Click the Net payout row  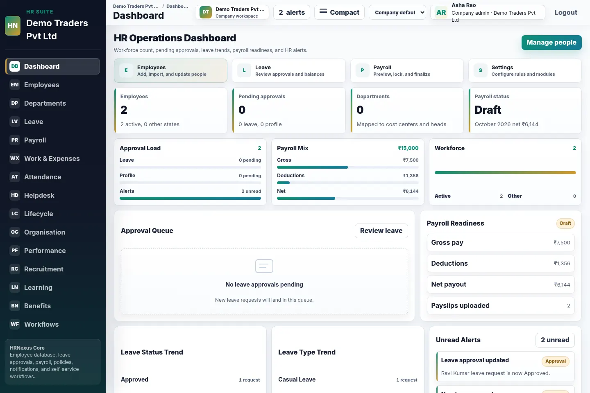(500, 285)
